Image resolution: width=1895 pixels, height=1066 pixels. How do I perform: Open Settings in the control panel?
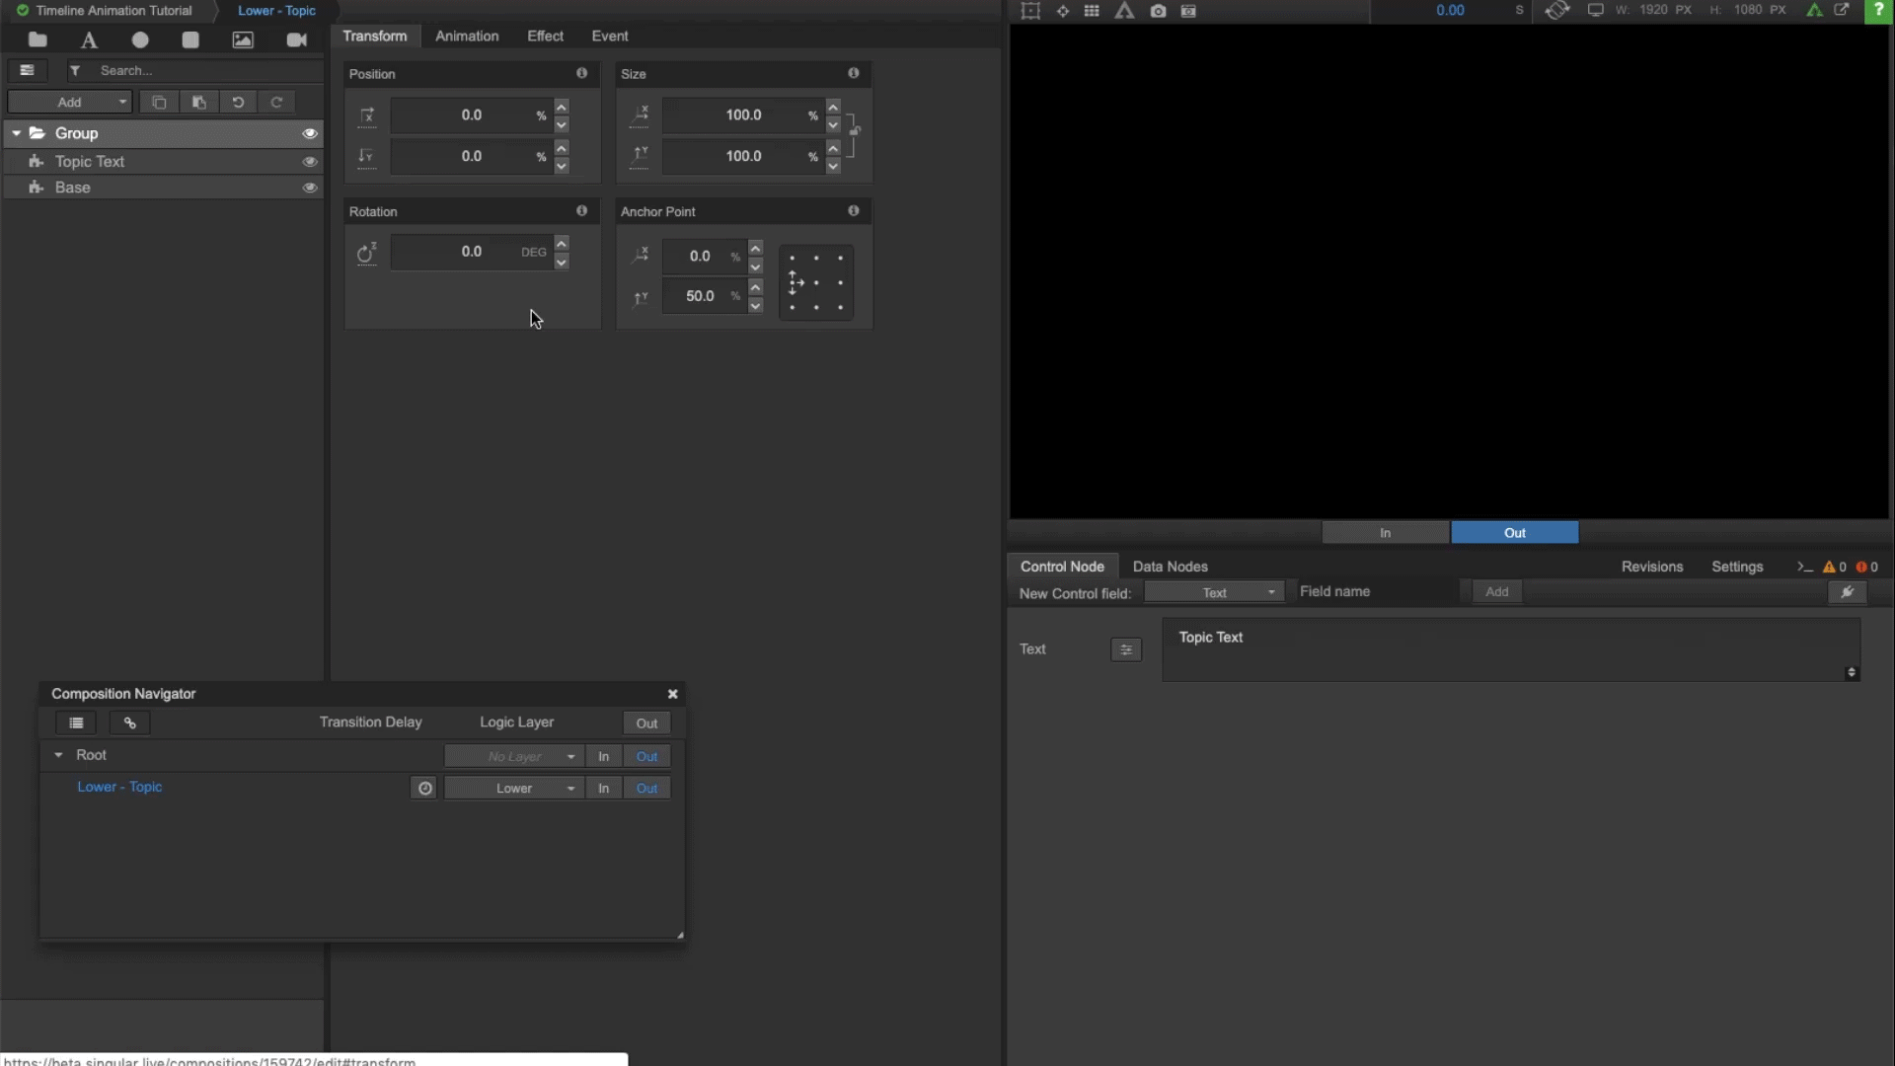1737,567
